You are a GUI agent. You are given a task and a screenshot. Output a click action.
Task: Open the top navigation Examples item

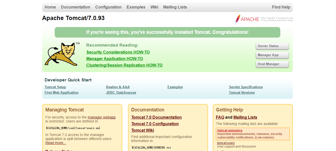pos(136,7)
